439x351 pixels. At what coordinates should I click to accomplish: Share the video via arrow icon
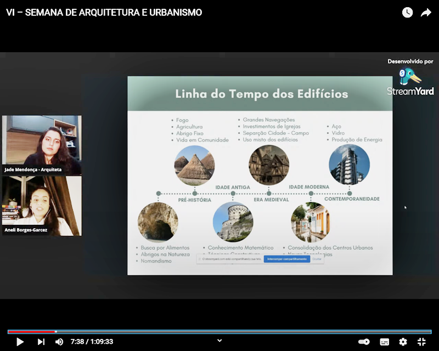(426, 13)
